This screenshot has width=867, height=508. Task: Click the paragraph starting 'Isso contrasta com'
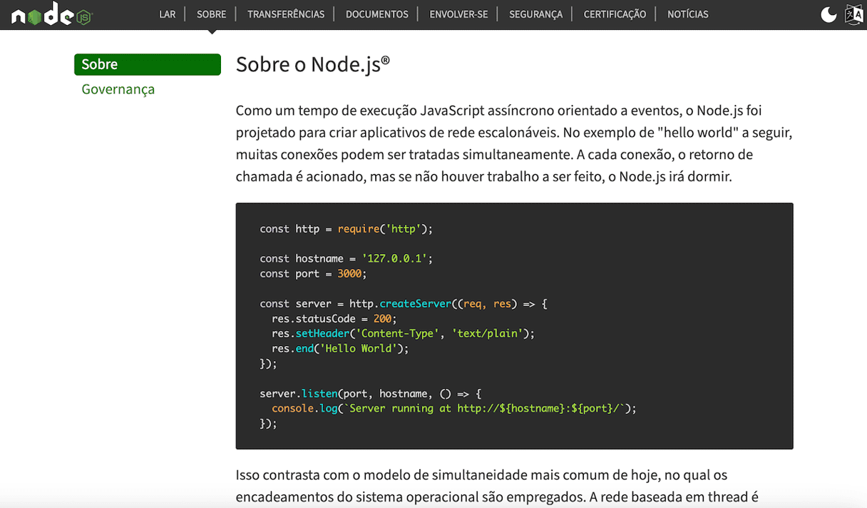[x=497, y=487]
